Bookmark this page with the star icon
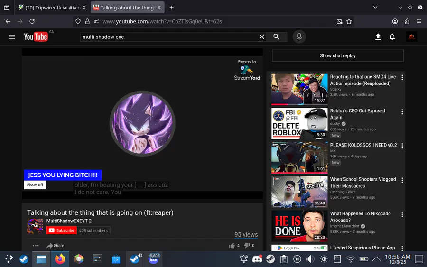 coord(349,21)
